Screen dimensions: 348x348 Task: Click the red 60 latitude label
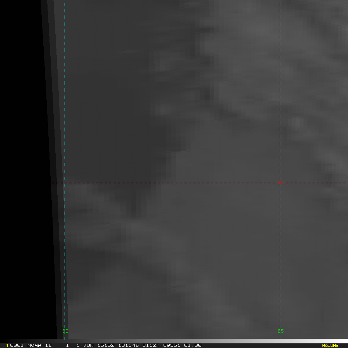[x=281, y=182]
